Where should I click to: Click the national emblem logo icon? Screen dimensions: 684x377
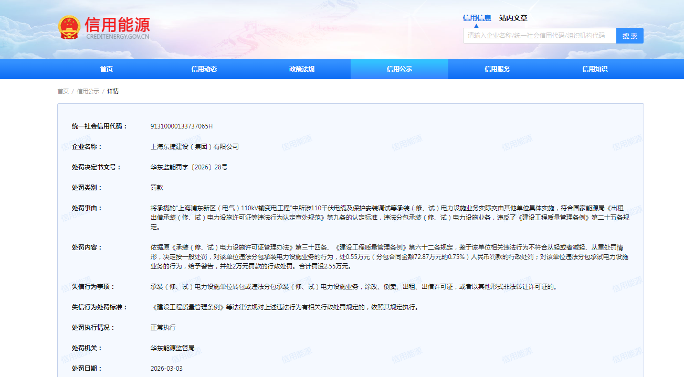(x=69, y=27)
